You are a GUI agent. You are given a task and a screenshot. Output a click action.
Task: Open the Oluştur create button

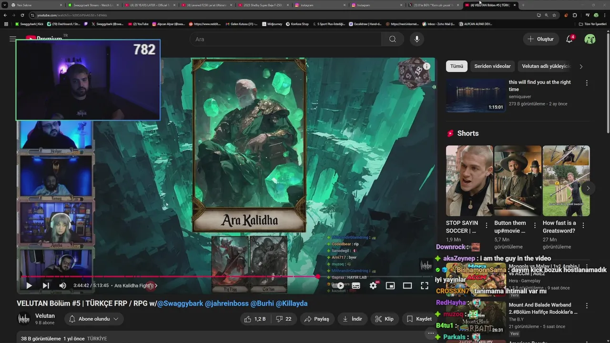[541, 39]
